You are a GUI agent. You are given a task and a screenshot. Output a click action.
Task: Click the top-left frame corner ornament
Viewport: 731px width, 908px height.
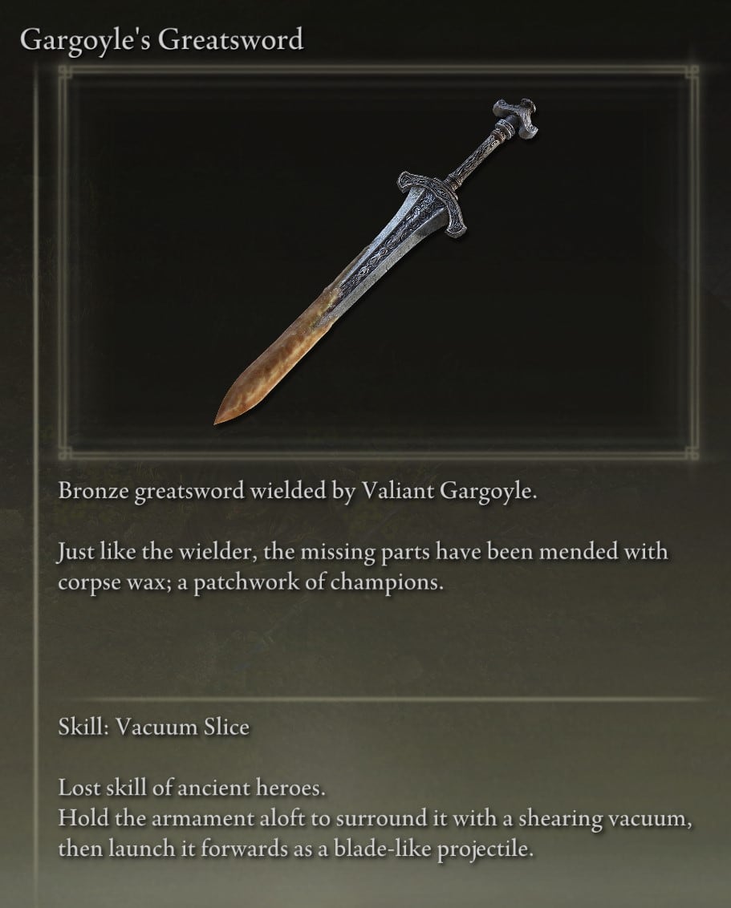[65, 72]
